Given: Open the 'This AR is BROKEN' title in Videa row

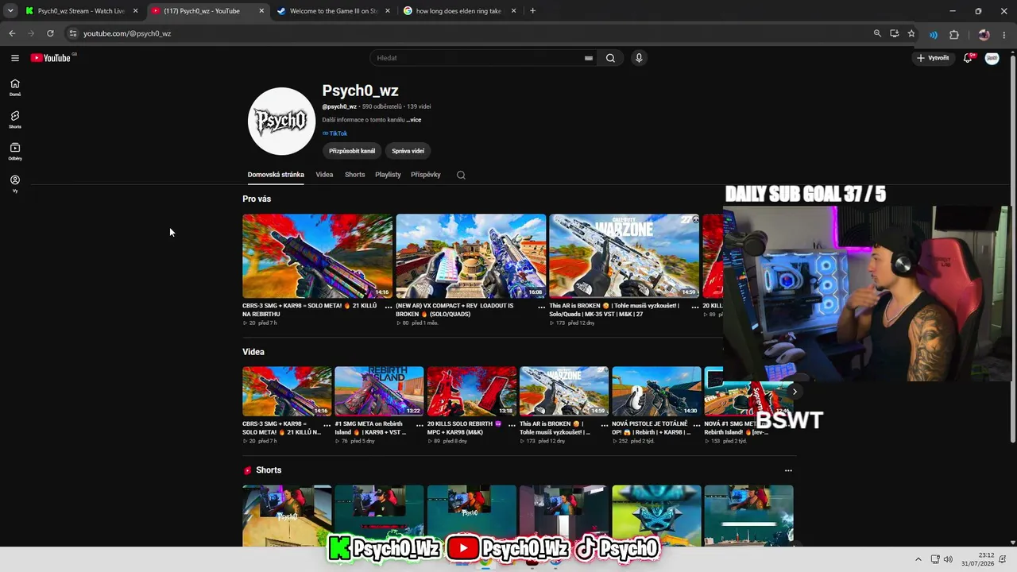Looking at the screenshot, I should (x=554, y=428).
